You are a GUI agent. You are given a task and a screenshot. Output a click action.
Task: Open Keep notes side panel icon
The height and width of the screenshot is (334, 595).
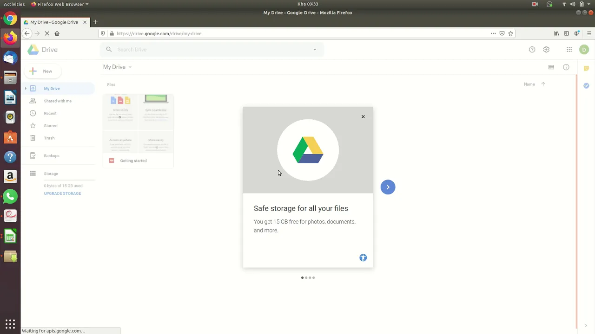point(586,68)
